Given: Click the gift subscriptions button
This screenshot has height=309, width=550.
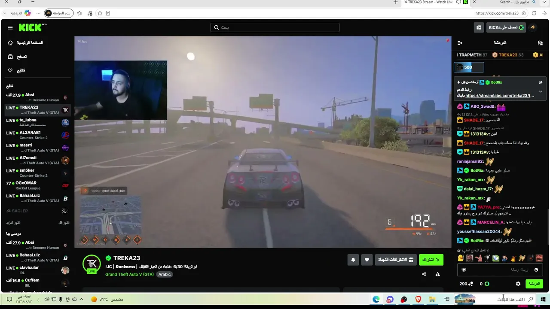Looking at the screenshot, I should (x=395, y=260).
